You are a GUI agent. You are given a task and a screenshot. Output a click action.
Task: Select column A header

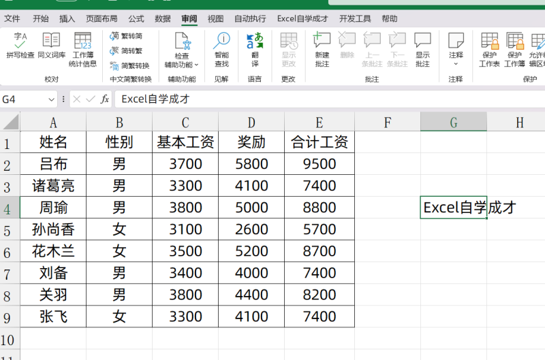(x=53, y=122)
